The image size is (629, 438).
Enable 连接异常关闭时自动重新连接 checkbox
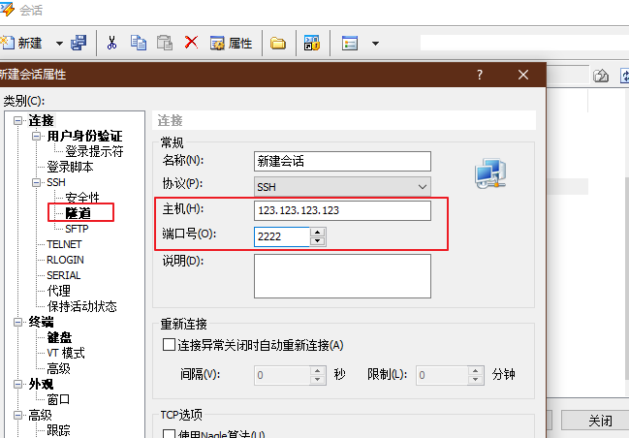(169, 345)
